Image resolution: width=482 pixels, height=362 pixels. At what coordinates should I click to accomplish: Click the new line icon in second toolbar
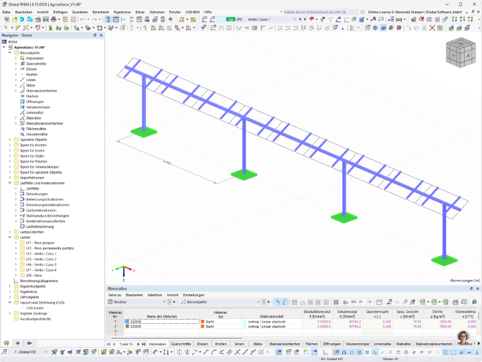[x=17, y=28]
